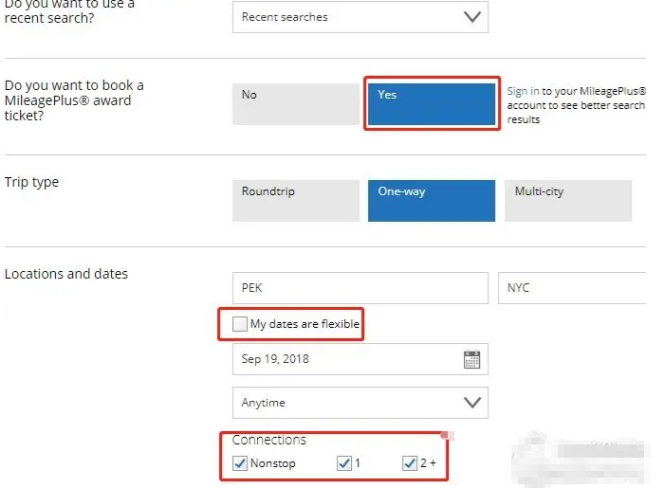Click the Trip type label
The width and height of the screenshot is (664, 488).
(x=31, y=182)
